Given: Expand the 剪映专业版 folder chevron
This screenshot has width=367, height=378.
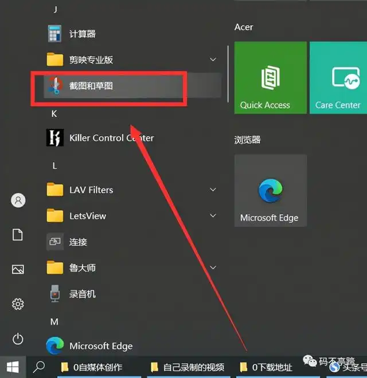Looking at the screenshot, I should click(x=213, y=60).
